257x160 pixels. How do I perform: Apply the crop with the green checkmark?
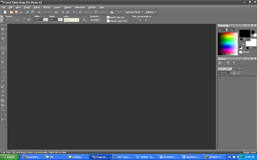coord(18,20)
